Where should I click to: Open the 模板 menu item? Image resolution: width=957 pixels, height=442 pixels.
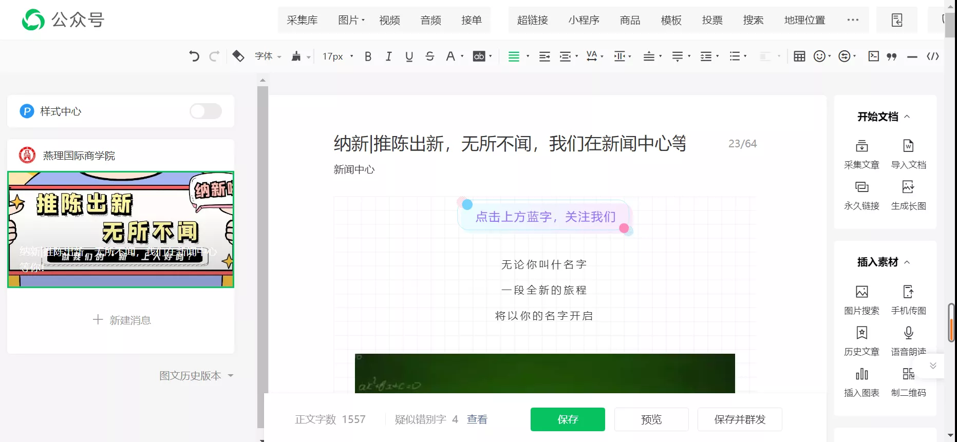[x=671, y=20]
